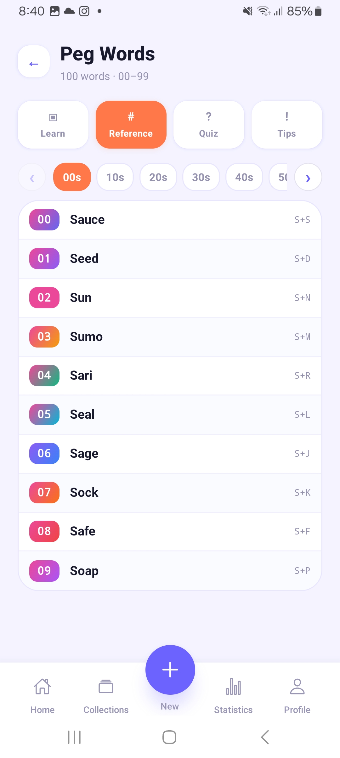Image resolution: width=340 pixels, height=758 pixels.
Task: Show next number ranges with right chevron
Action: [308, 177]
